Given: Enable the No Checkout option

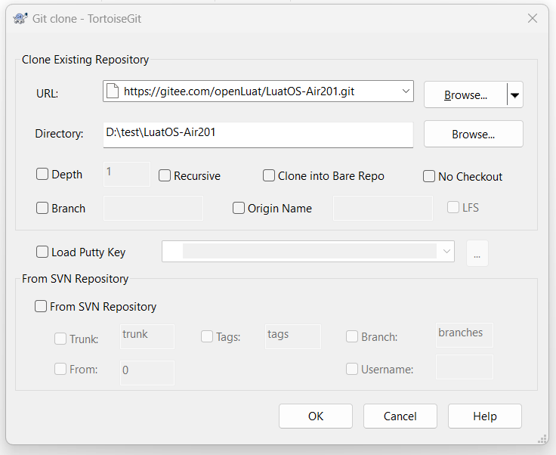Looking at the screenshot, I should tap(429, 176).
